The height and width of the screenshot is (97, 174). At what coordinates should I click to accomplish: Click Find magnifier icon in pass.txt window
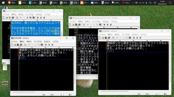84,25
